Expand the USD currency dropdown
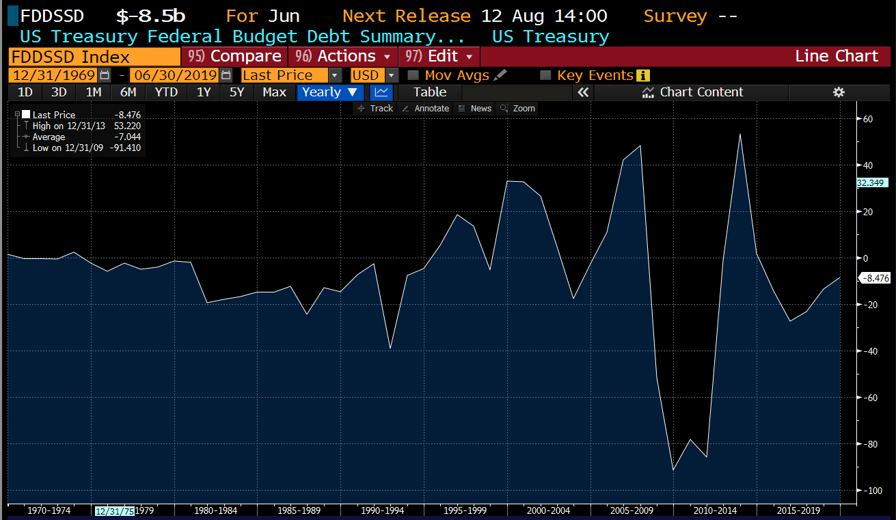The width and height of the screenshot is (896, 520). click(x=392, y=76)
